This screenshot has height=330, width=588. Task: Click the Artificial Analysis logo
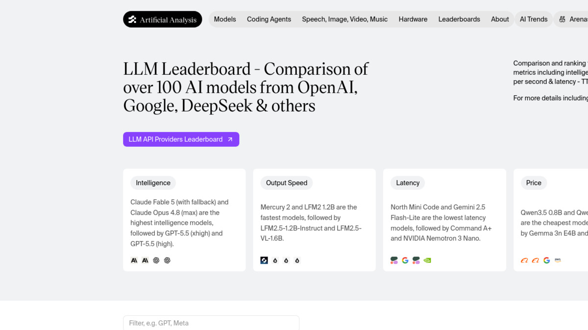162,20
